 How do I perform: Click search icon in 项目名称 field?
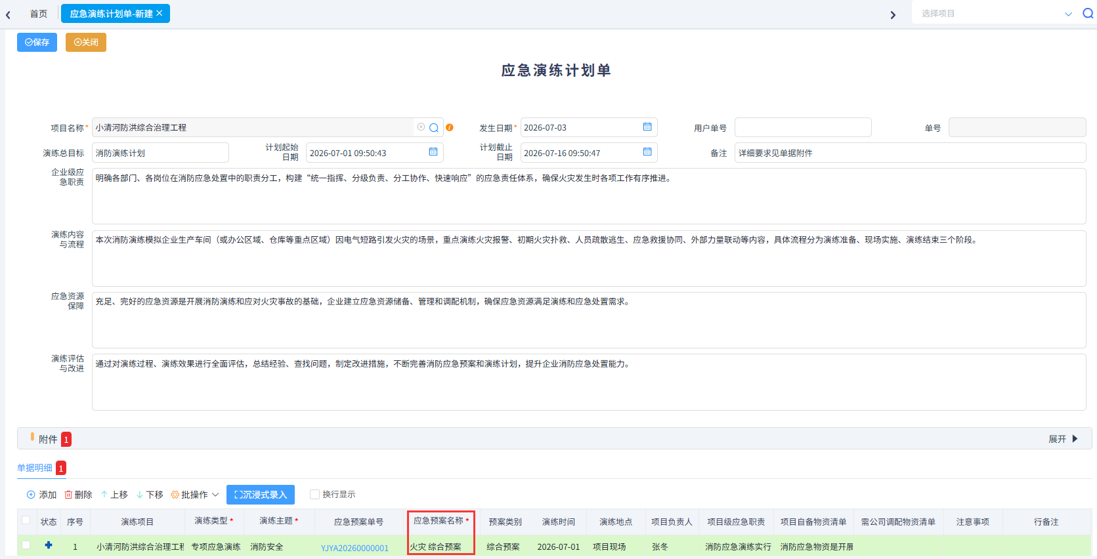(434, 128)
